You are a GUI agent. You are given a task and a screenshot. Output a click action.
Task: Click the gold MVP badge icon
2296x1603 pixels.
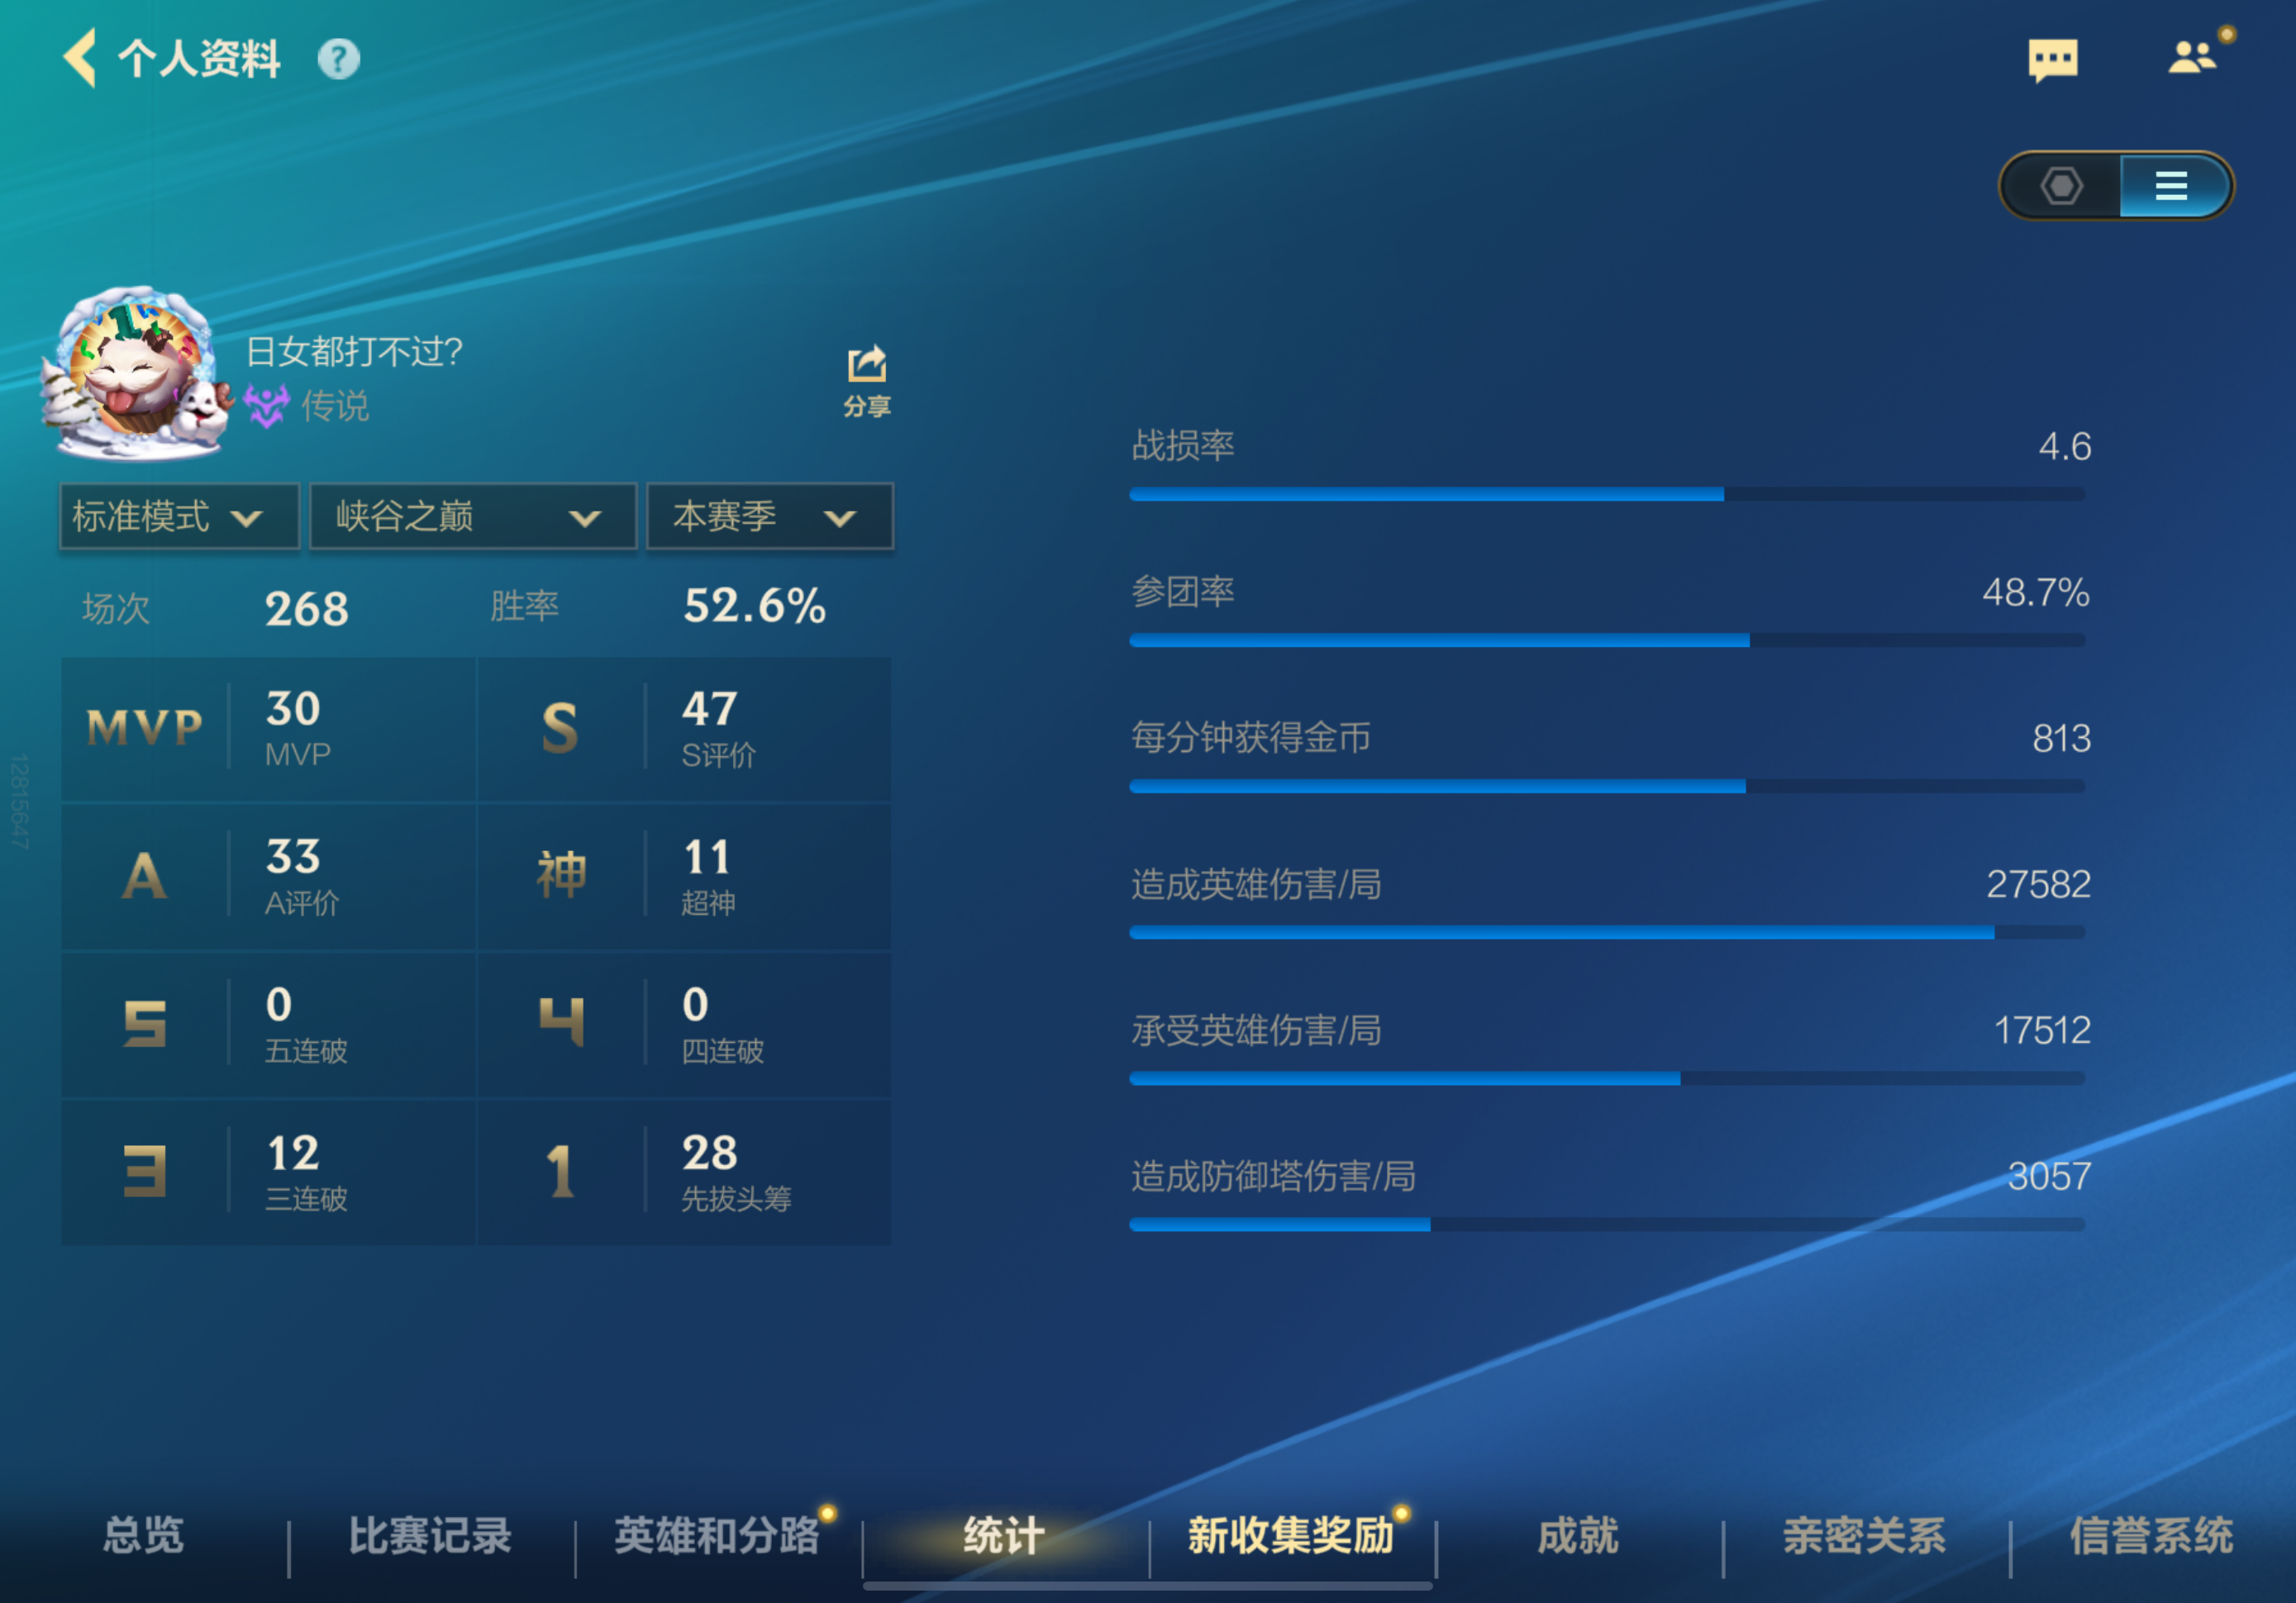click(x=145, y=728)
